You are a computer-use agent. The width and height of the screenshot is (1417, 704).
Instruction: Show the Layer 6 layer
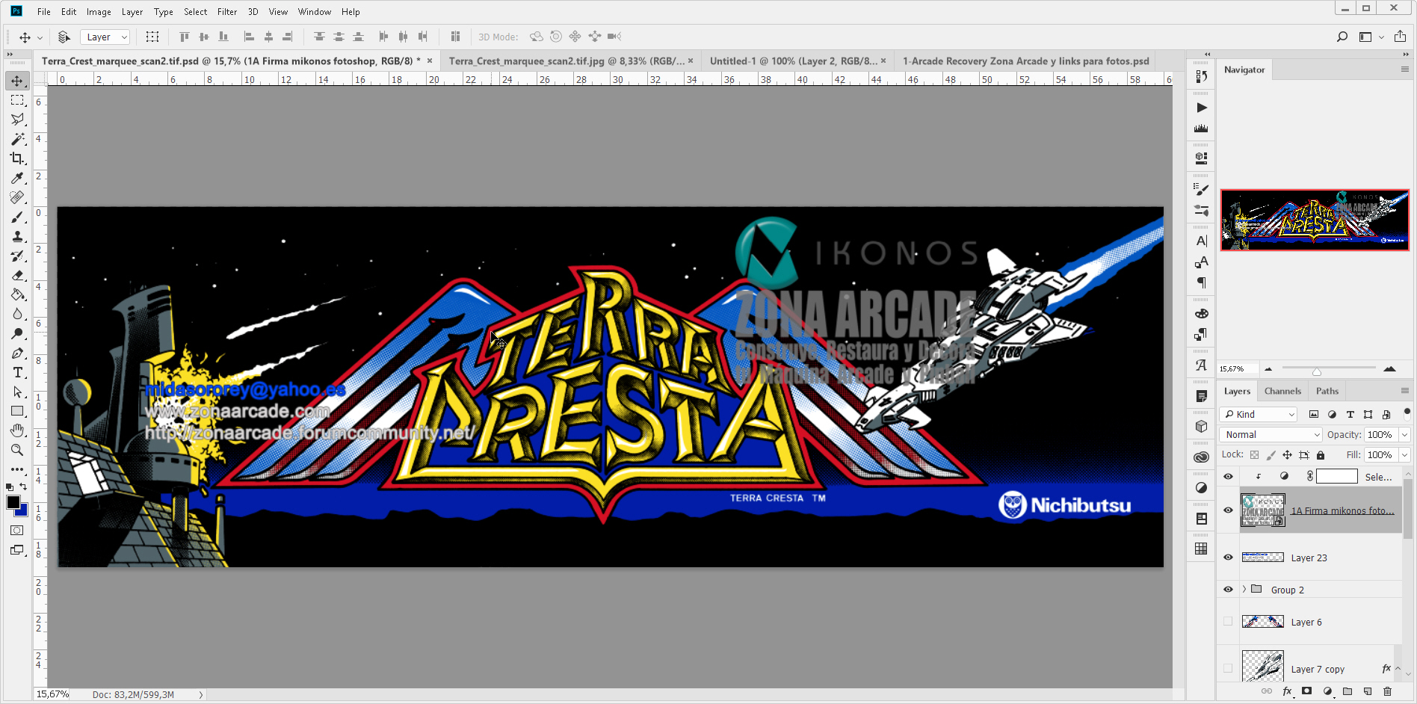pos(1228,622)
